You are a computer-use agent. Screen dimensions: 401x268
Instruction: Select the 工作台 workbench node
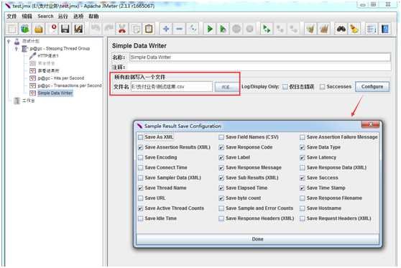(x=28, y=101)
